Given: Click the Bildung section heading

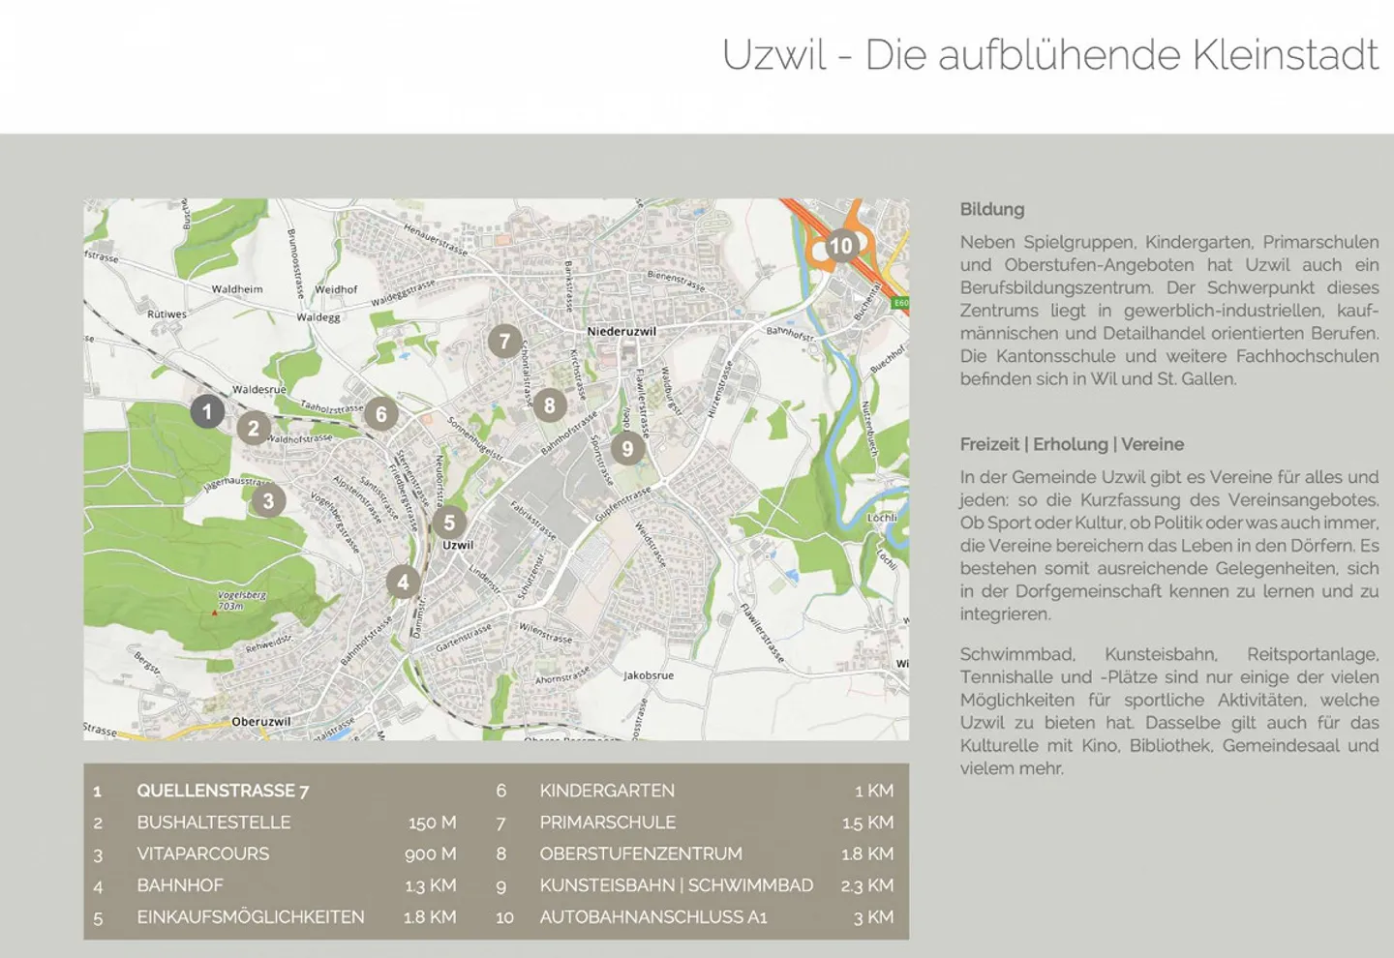Looking at the screenshot, I should point(991,209).
